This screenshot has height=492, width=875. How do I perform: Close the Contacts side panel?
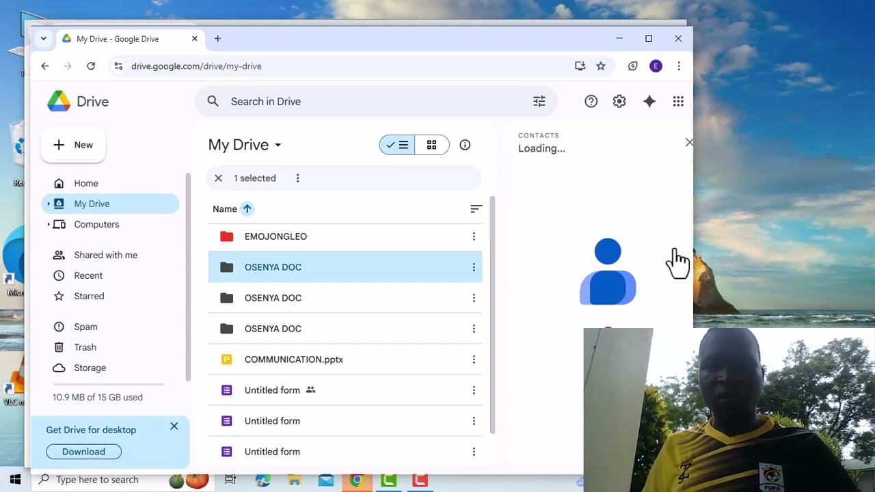(x=688, y=142)
